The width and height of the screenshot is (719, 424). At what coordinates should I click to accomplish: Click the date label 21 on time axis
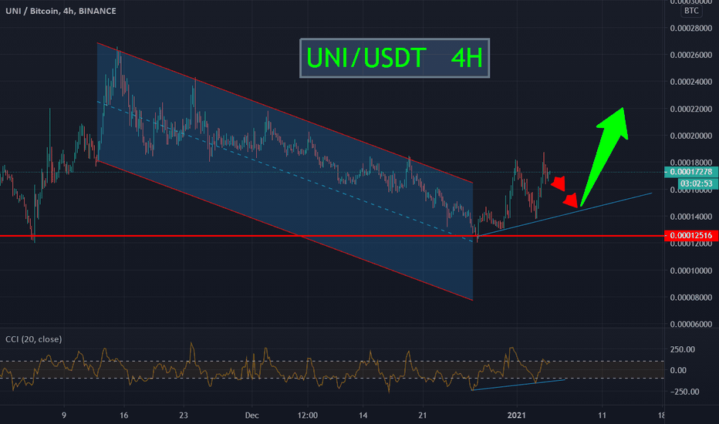tap(422, 416)
